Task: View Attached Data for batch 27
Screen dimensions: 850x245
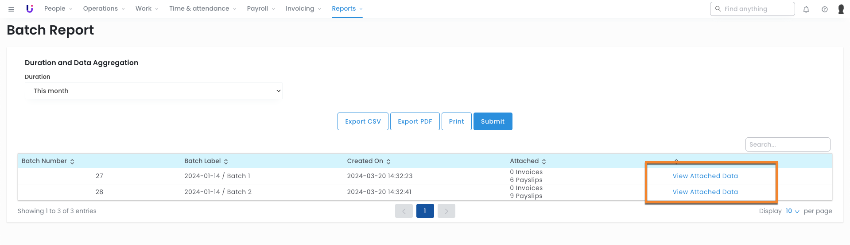Action: pos(705,176)
